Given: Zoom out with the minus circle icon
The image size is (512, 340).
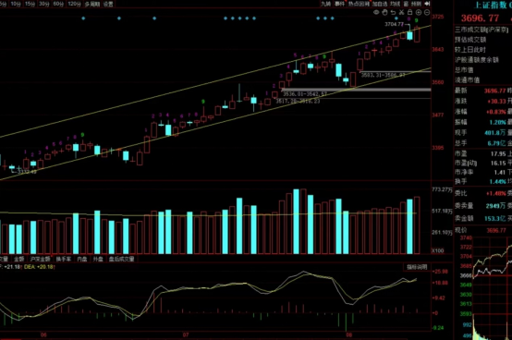Looking at the screenshot, I should (x=426, y=12).
